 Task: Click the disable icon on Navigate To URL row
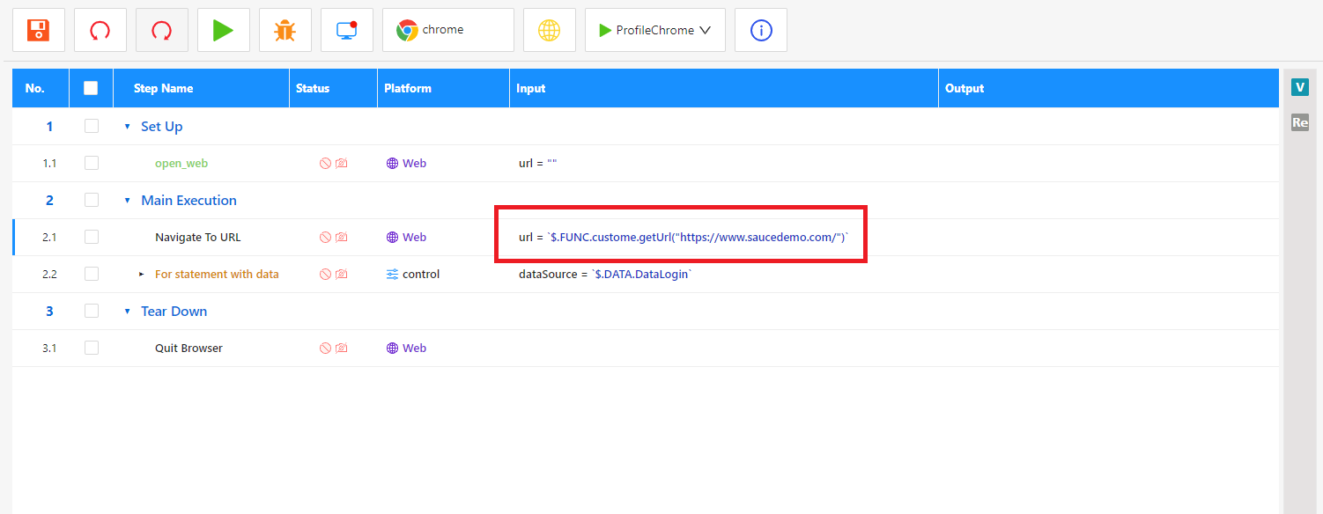click(325, 238)
